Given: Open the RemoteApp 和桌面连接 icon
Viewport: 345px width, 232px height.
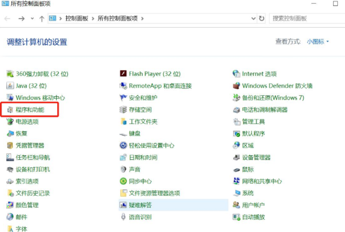Looking at the screenshot, I should click(x=123, y=86).
